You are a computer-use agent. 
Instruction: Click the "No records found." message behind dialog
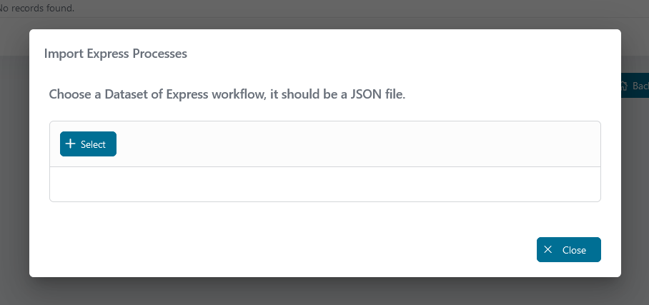coord(37,8)
